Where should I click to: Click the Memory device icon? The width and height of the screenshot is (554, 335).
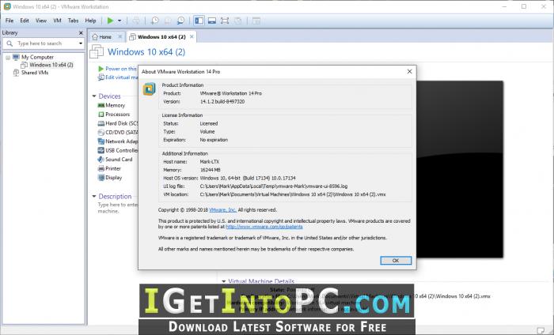click(101, 105)
